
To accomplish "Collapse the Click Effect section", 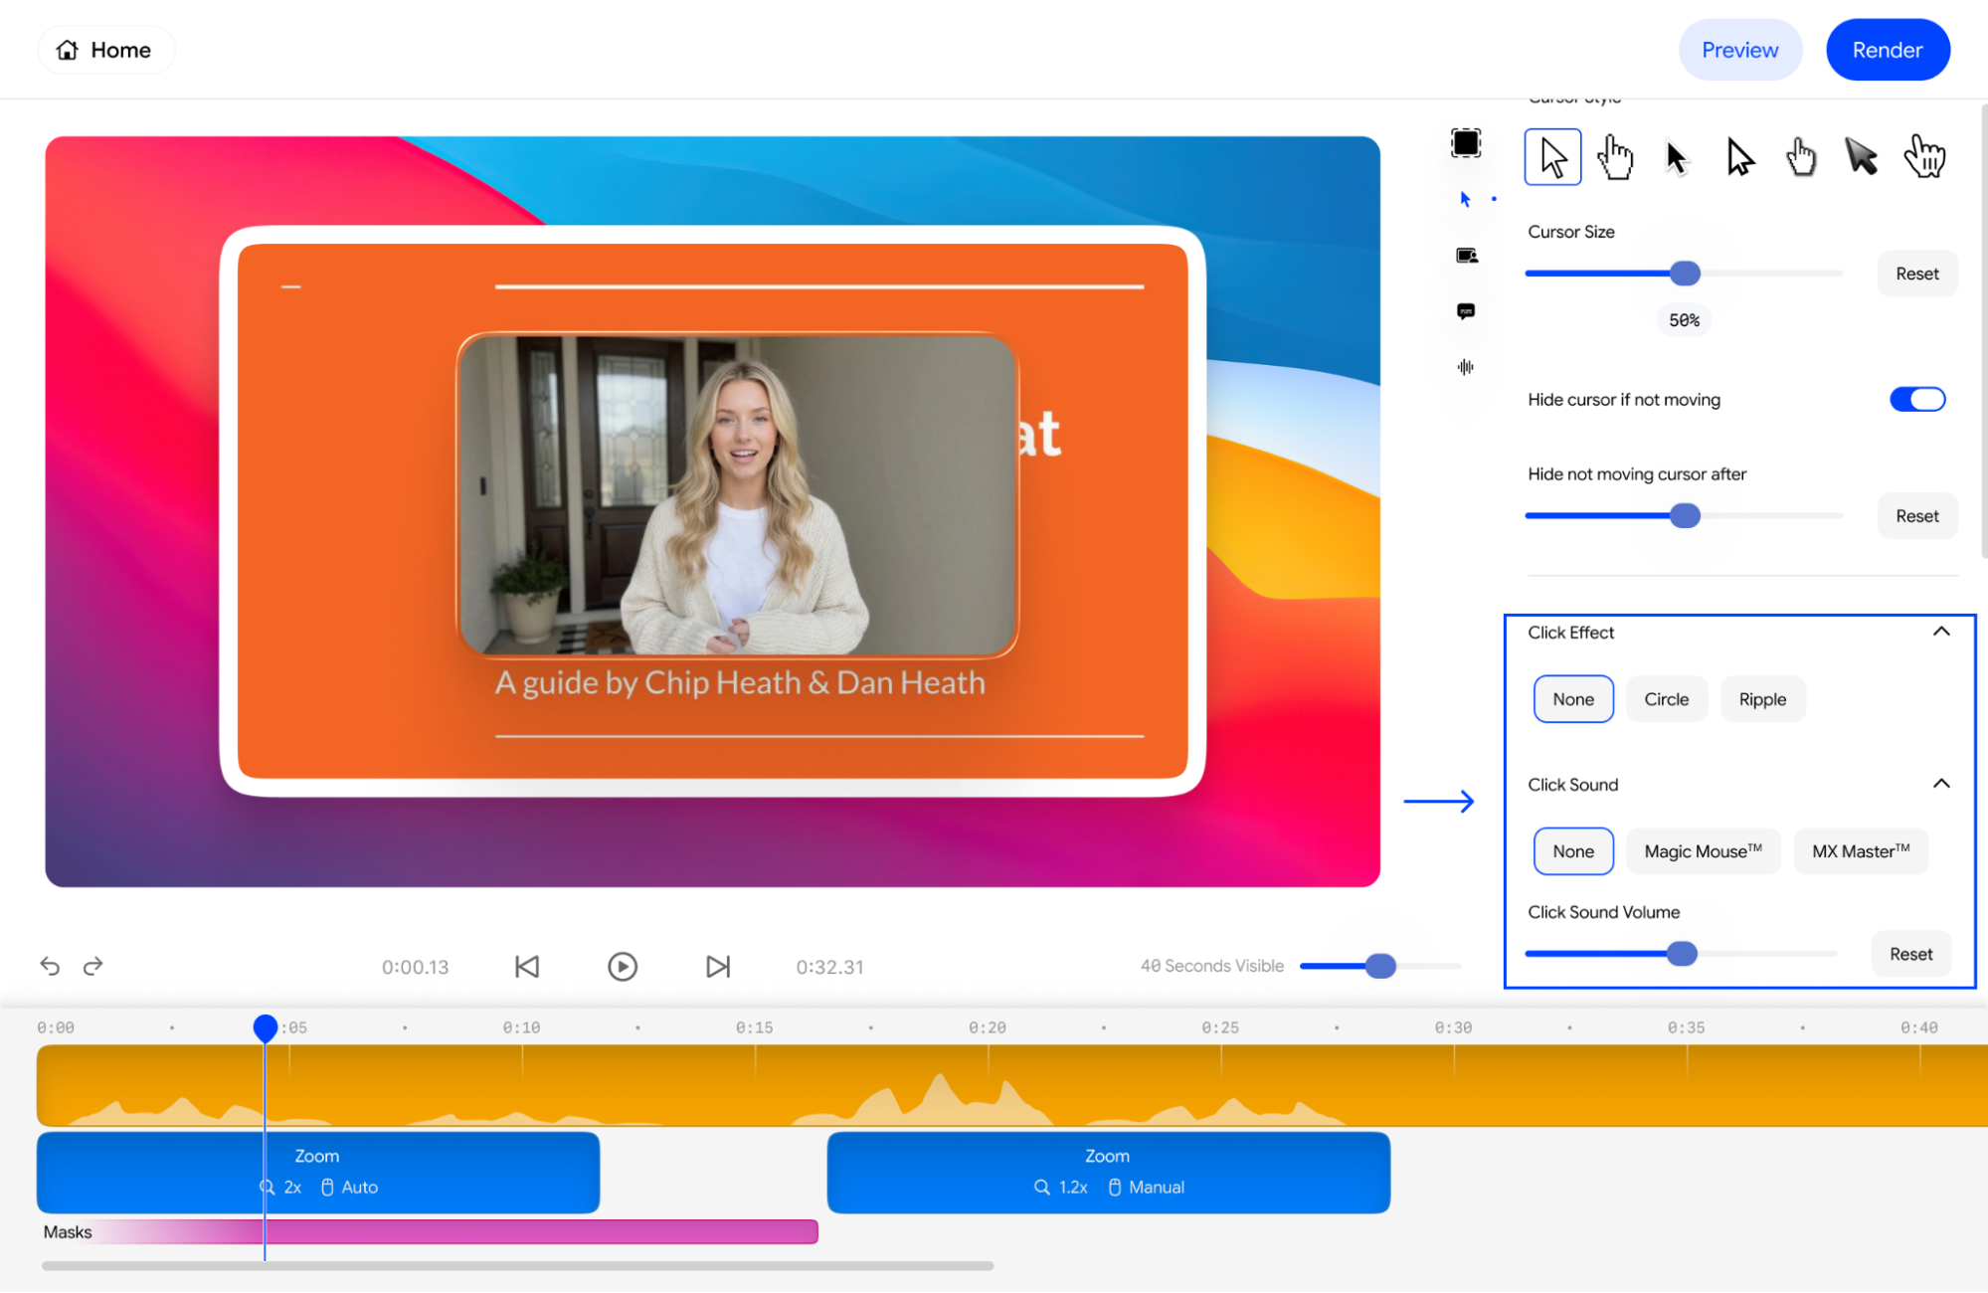I will (x=1941, y=632).
